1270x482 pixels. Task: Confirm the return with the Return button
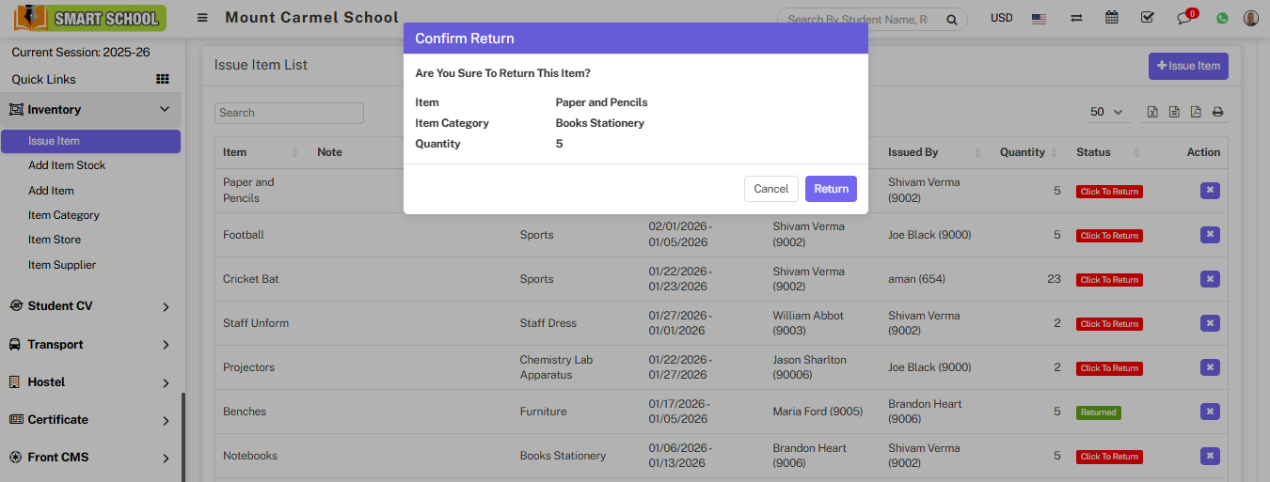point(831,189)
